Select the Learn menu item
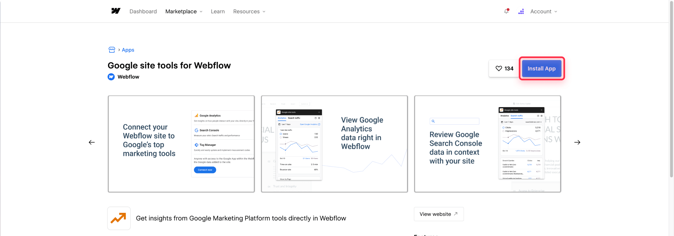The height and width of the screenshot is (236, 674). 218,11
